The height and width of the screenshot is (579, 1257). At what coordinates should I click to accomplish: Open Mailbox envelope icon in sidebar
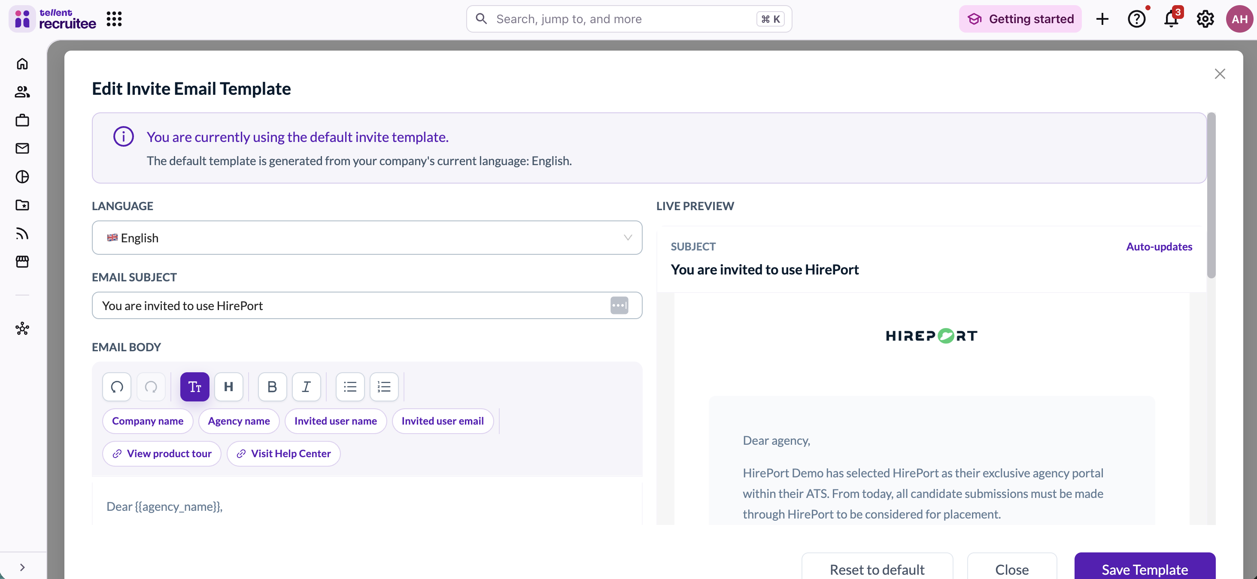(22, 148)
